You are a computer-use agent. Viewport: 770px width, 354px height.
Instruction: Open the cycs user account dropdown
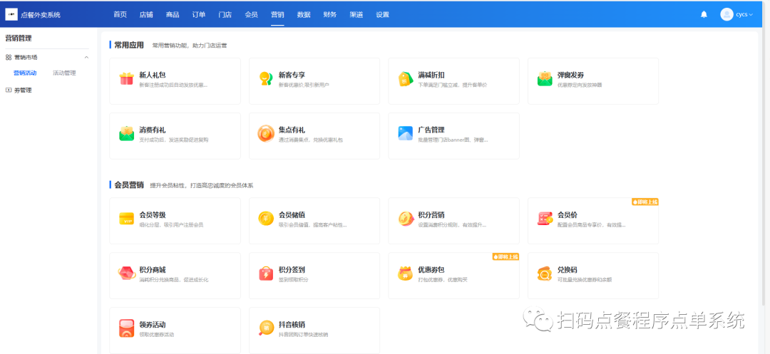click(x=737, y=14)
